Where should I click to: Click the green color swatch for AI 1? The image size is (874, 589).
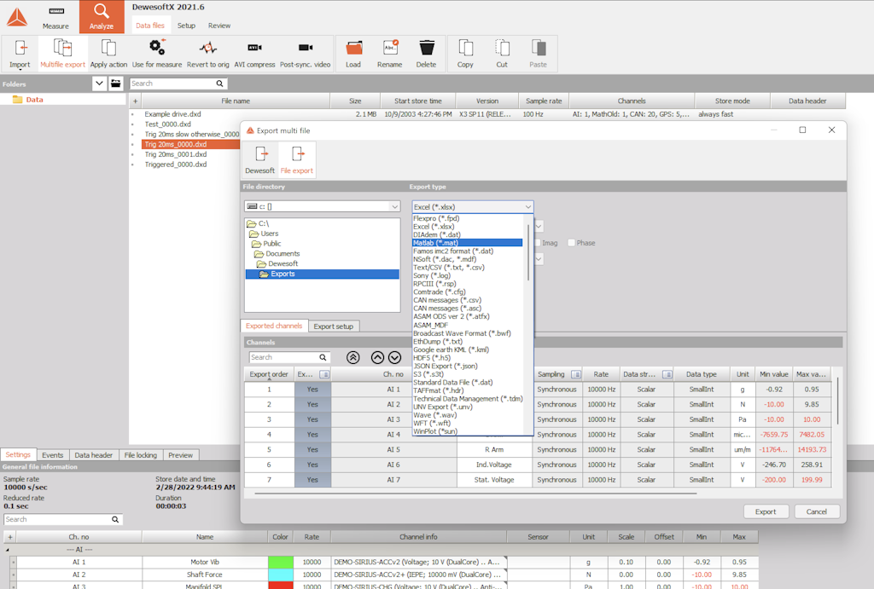click(280, 563)
